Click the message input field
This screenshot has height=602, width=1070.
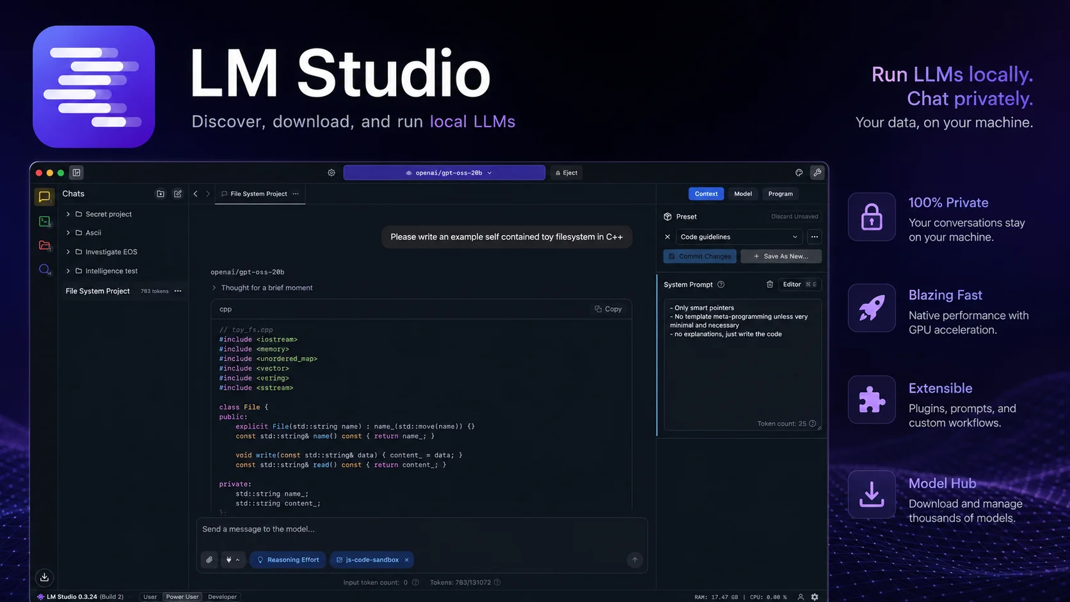422,530
